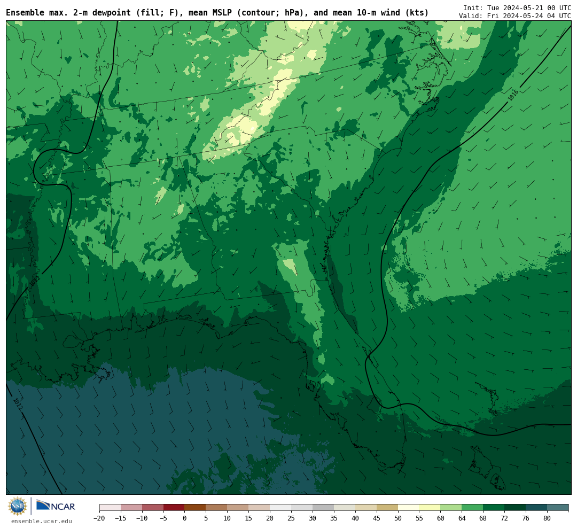Click the pale yellow swatch between 55 and 60
577x528 pixels.
[430, 508]
